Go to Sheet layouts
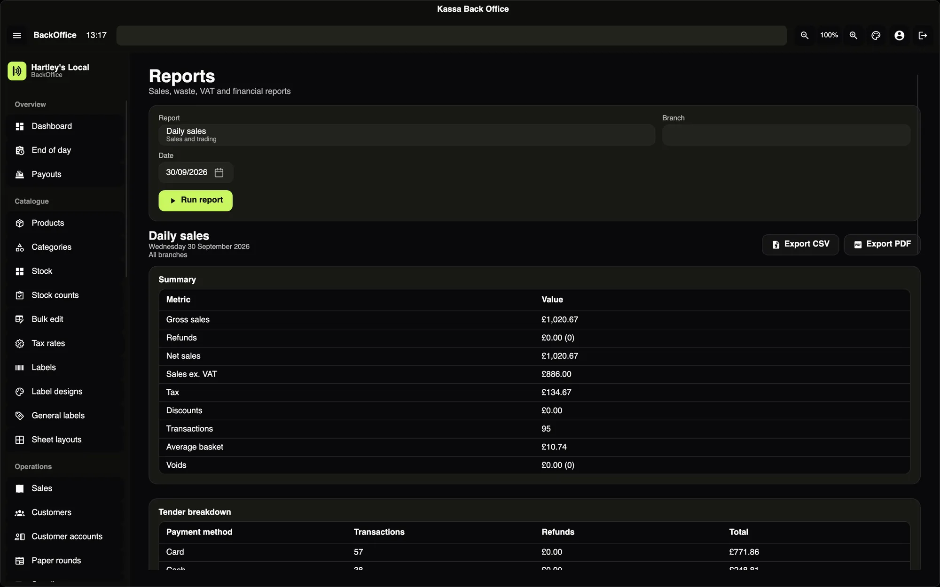The height and width of the screenshot is (587, 940). pos(65,440)
